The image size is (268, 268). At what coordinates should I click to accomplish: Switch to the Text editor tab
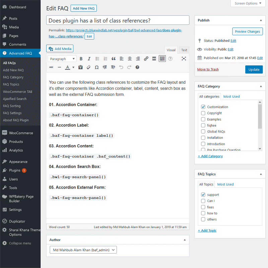(184, 50)
